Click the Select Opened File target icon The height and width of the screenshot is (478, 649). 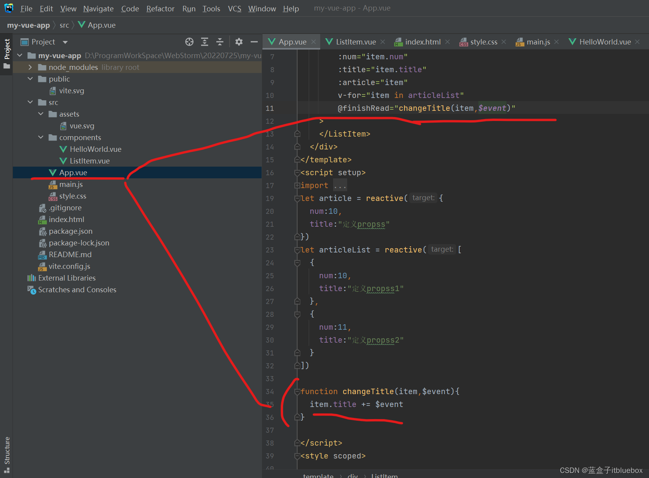189,42
